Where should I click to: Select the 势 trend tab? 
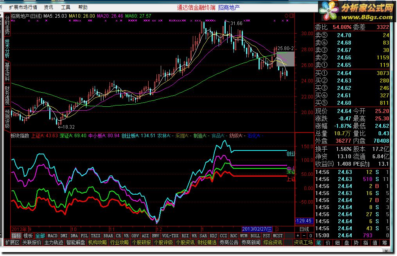pos(356,243)
